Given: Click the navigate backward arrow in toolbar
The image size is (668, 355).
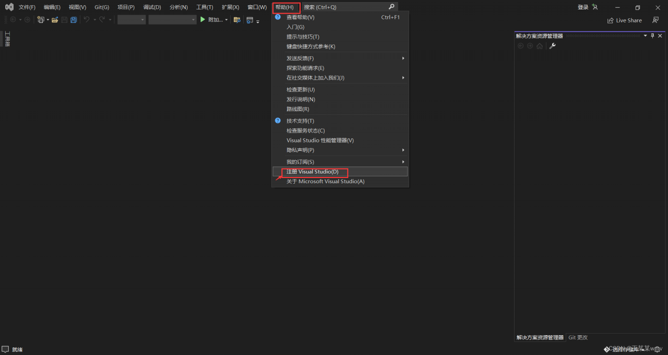Looking at the screenshot, I should (x=13, y=20).
